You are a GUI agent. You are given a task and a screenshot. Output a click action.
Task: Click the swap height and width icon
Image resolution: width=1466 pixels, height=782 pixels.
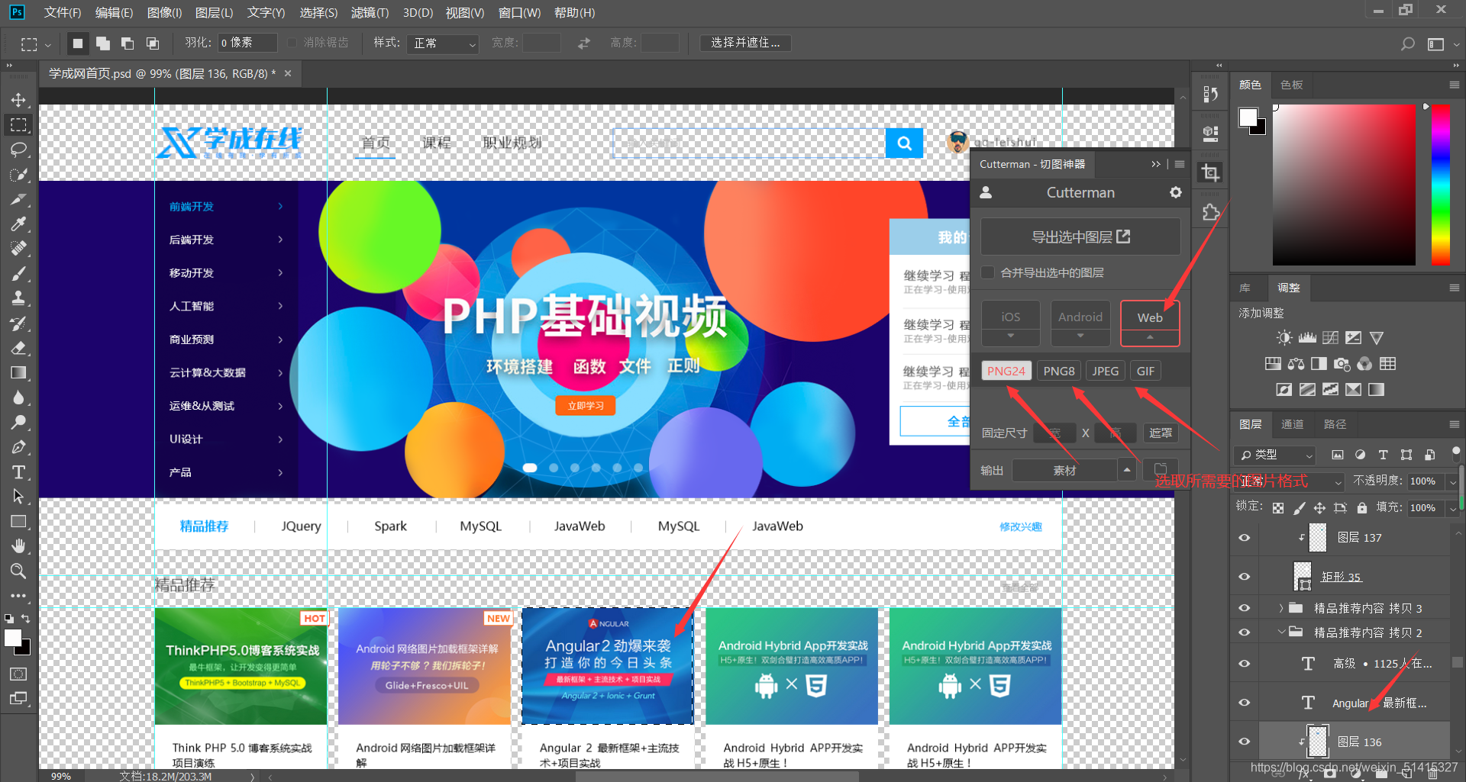coord(584,43)
